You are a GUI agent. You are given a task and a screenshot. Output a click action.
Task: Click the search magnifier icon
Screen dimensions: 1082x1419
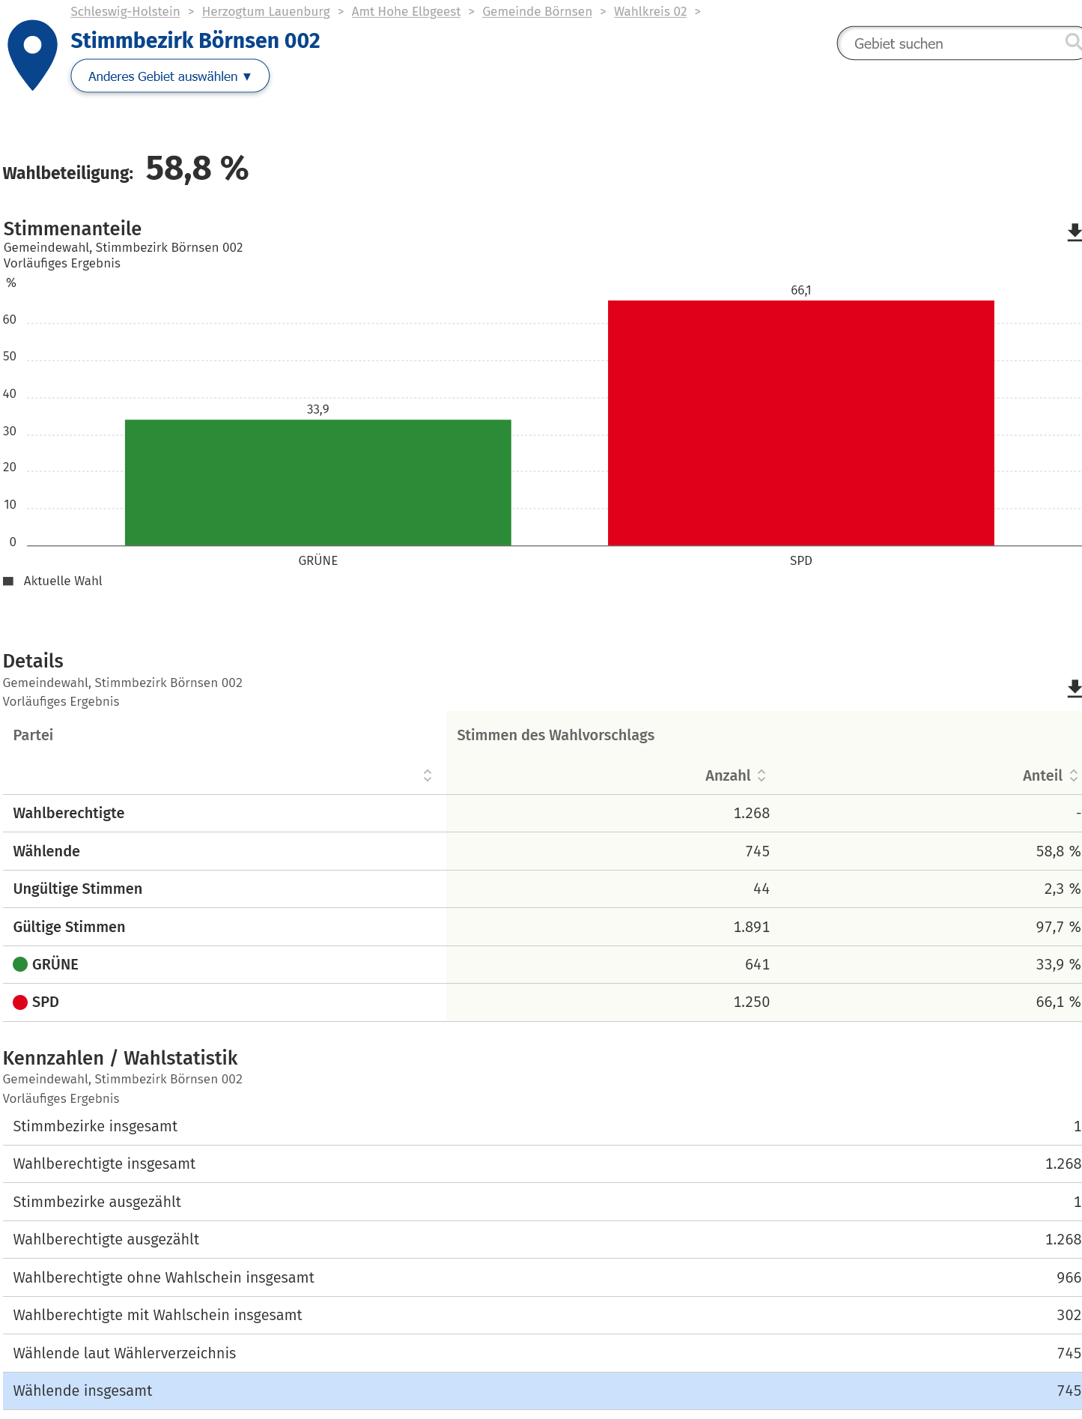[x=1072, y=42]
